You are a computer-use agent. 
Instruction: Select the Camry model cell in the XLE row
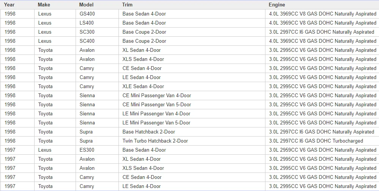tap(97, 87)
